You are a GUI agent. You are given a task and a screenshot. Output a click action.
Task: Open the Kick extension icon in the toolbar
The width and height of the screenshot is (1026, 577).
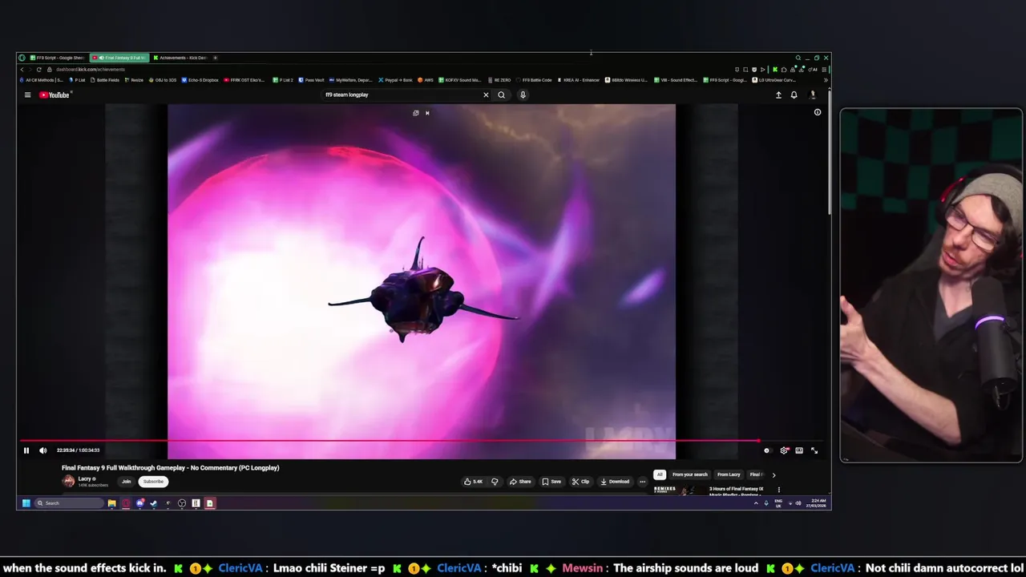775,70
